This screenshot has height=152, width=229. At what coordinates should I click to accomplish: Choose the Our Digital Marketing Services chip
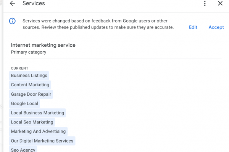[42, 141]
